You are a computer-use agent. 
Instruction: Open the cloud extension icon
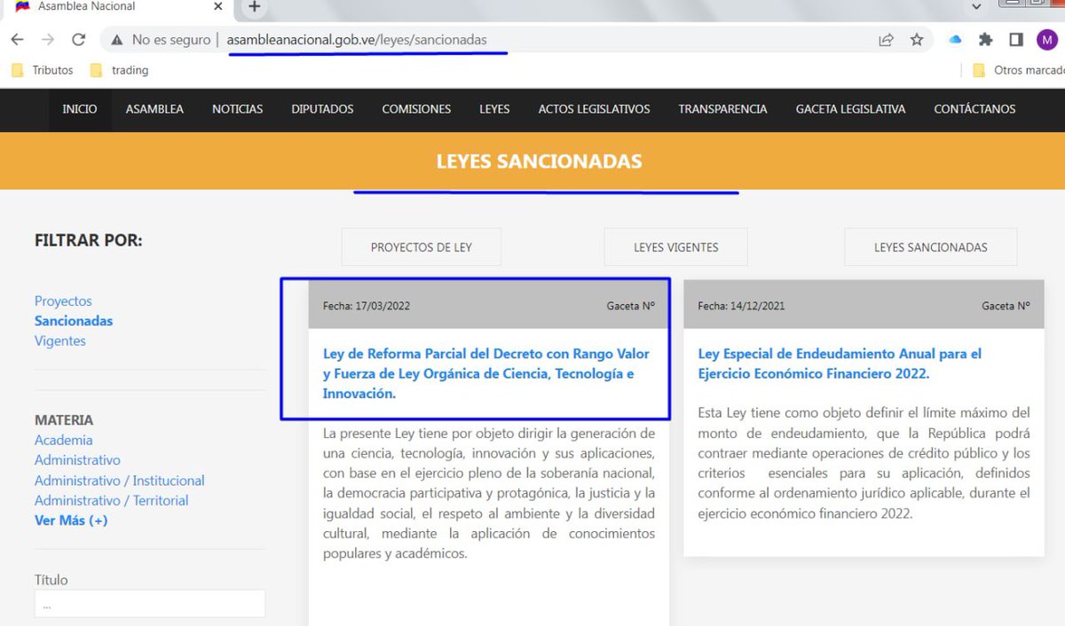click(x=955, y=40)
